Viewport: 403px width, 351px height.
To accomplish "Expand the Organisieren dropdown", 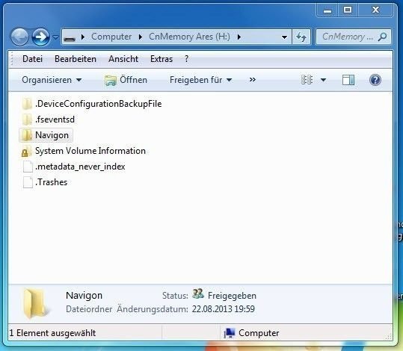I will 52,80.
